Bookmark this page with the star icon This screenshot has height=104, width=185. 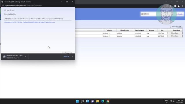(170, 6)
